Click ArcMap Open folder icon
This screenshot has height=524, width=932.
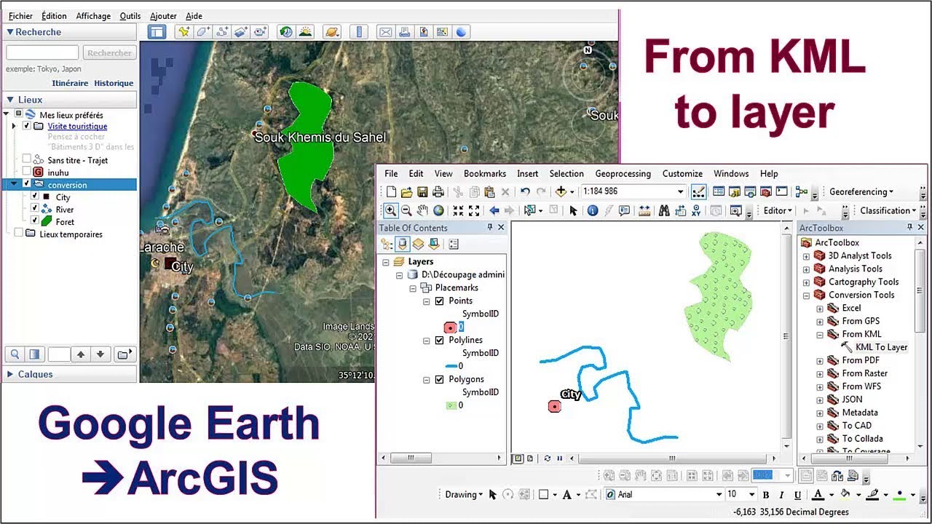[406, 192]
